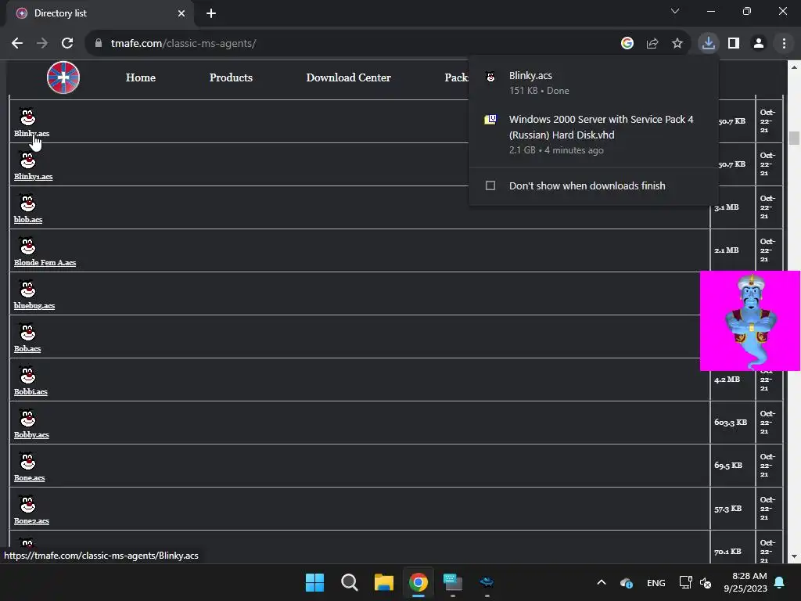Click the forward navigation arrow

(42, 44)
